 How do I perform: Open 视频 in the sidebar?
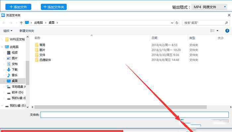pyautogui.click(x=15, y=53)
